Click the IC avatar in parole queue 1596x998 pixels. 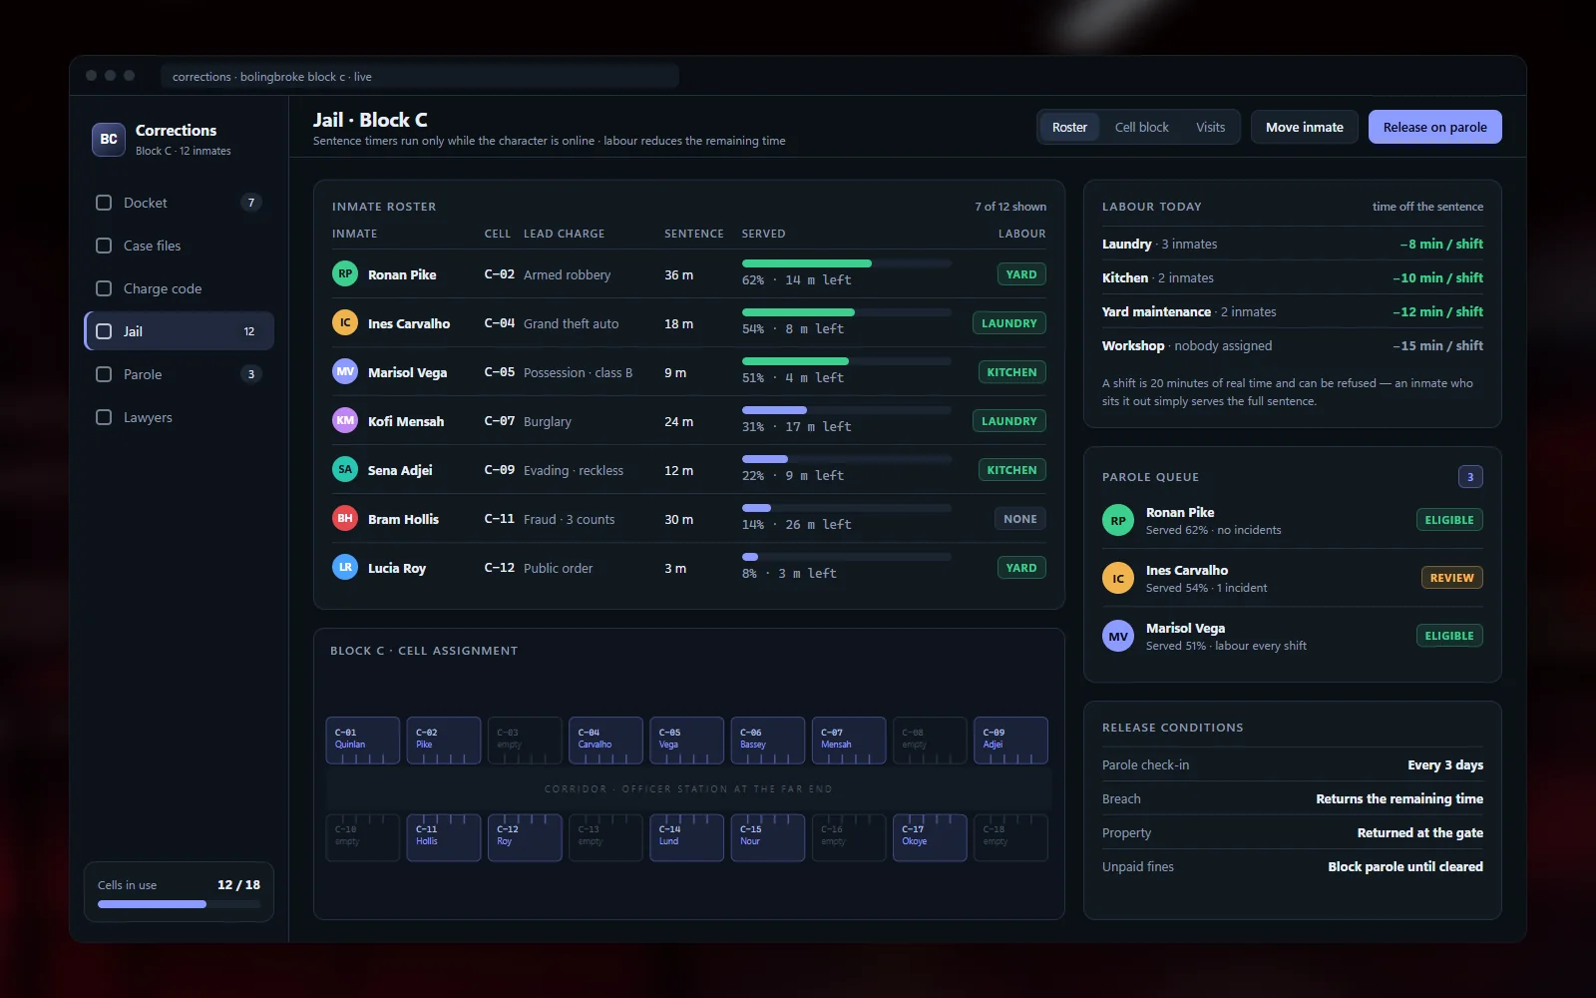pos(1118,578)
